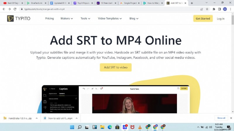The image size is (234, 131).
Task: Open taskbar Search
Action: pyautogui.click(x=80, y=127)
